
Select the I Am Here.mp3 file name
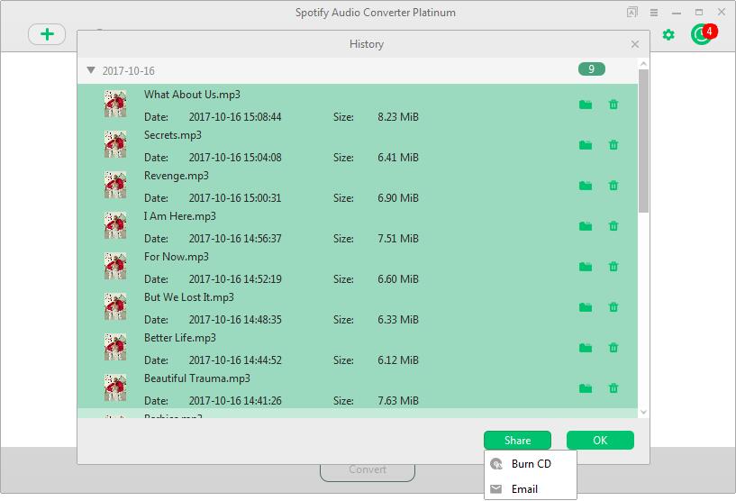(x=180, y=216)
